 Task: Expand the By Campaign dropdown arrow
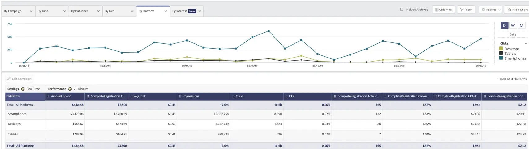(x=31, y=11)
